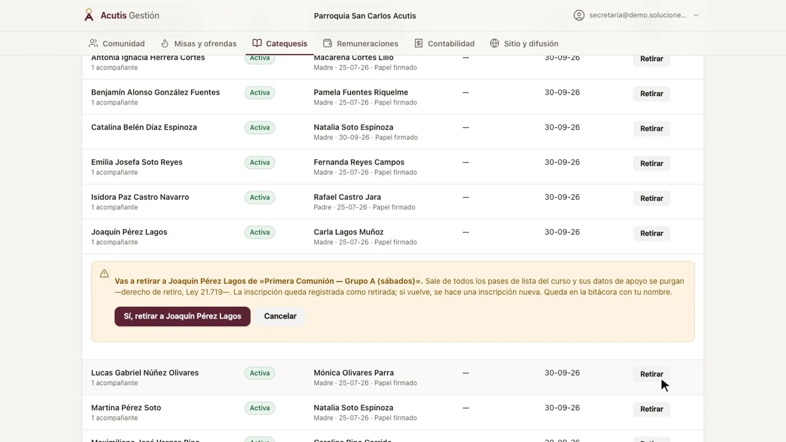Image resolution: width=786 pixels, height=442 pixels.
Task: Click the Catequesis book icon
Action: tap(257, 43)
